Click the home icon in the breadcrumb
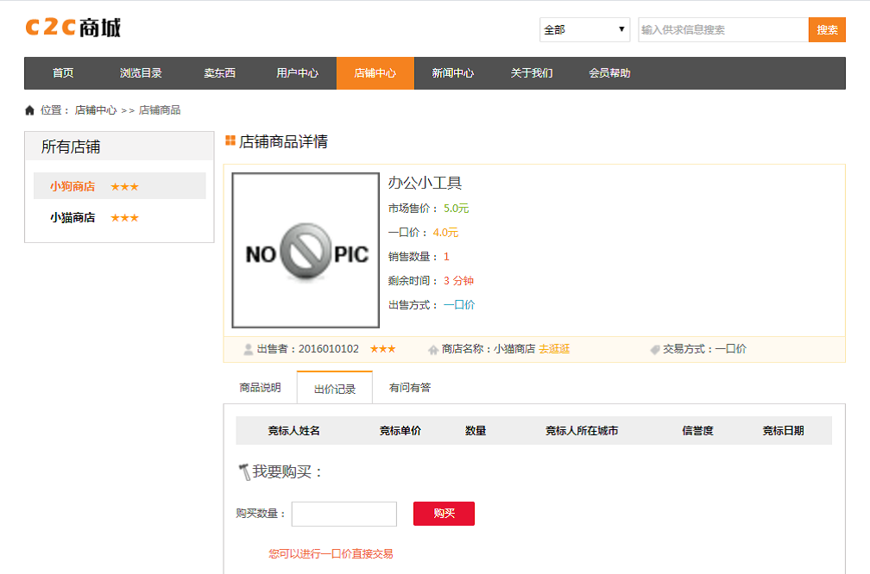This screenshot has width=870, height=574. (29, 110)
